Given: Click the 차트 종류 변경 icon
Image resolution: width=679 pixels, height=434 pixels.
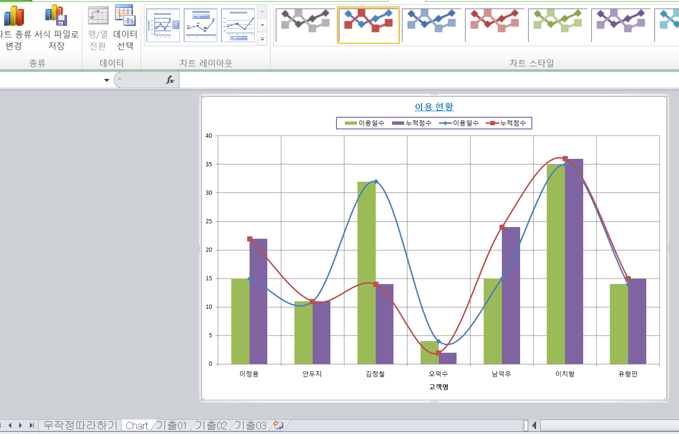Looking at the screenshot, I should tap(14, 16).
